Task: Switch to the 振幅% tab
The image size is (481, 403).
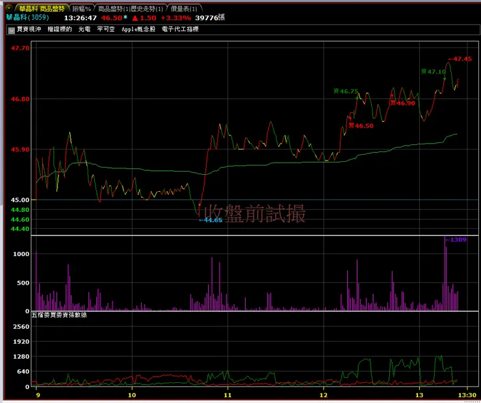Action: click(82, 8)
